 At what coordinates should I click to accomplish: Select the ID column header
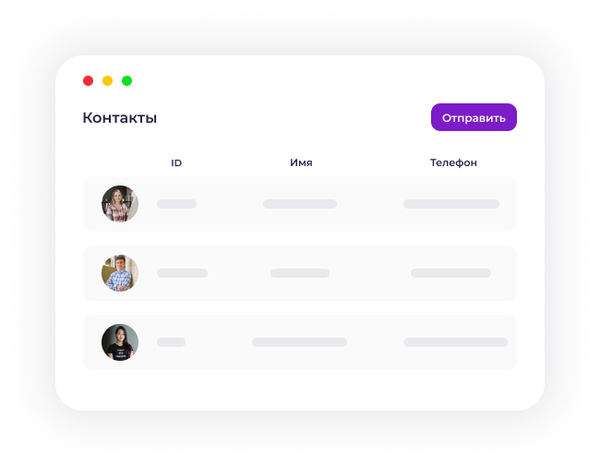coord(176,162)
